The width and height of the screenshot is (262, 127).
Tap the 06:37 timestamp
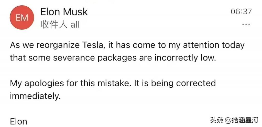(241, 12)
